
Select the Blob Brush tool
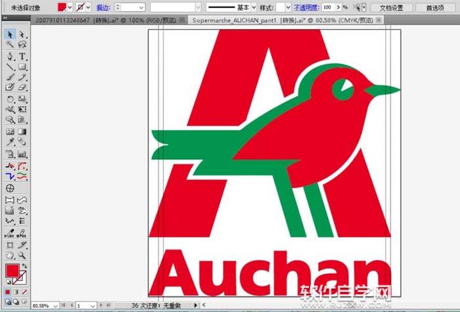(x=10, y=87)
